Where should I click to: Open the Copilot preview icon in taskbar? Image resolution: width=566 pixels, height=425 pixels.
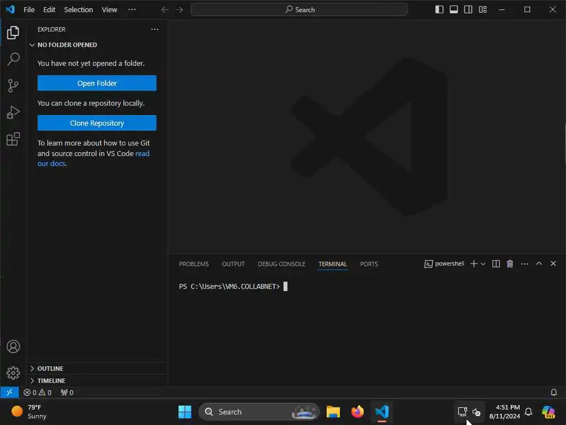[548, 412]
